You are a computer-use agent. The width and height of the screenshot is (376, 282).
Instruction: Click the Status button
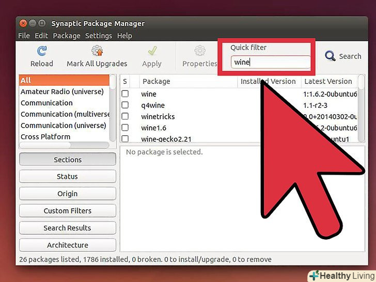68,177
